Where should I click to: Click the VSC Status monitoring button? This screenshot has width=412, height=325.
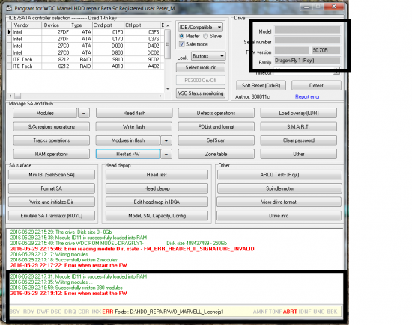pos(201,93)
